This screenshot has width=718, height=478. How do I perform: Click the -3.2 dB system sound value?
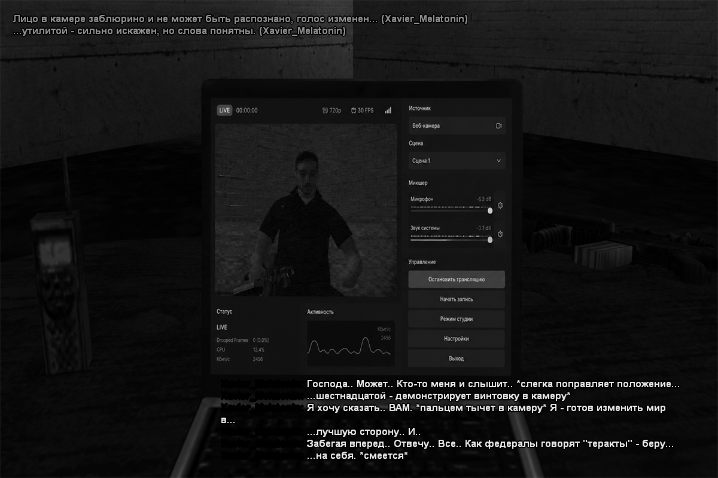[483, 228]
